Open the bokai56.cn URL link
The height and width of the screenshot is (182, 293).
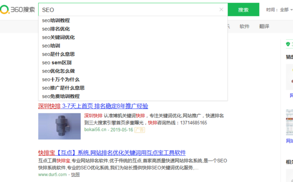tap(95, 130)
